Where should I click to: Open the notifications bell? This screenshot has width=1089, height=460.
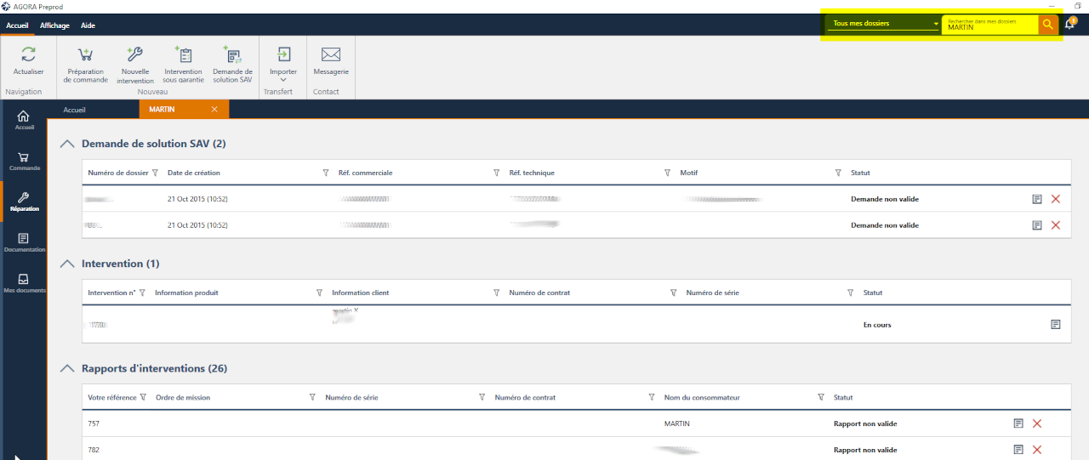(x=1069, y=25)
